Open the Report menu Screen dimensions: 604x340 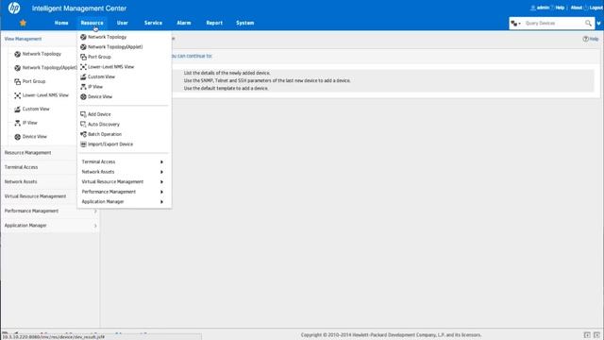(x=214, y=23)
